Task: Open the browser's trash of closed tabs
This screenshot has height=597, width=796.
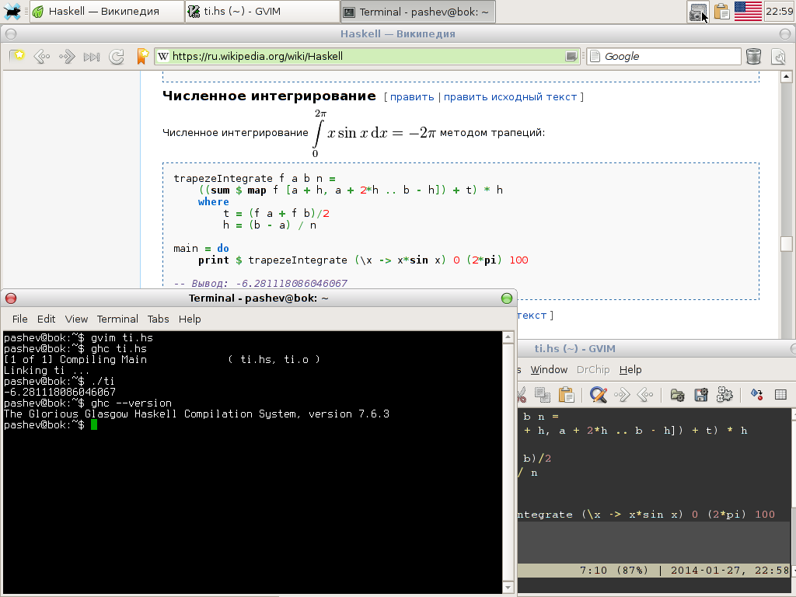Action: pyautogui.click(x=754, y=56)
